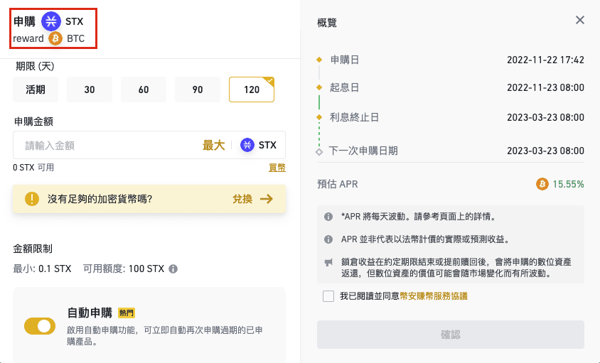Image resolution: width=600 pixels, height=363 pixels.
Task: Click the STX coin icon in header
Action: click(51, 21)
